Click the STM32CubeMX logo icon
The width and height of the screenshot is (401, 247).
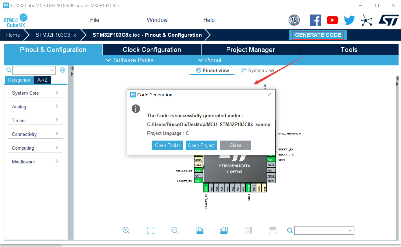coord(16,20)
